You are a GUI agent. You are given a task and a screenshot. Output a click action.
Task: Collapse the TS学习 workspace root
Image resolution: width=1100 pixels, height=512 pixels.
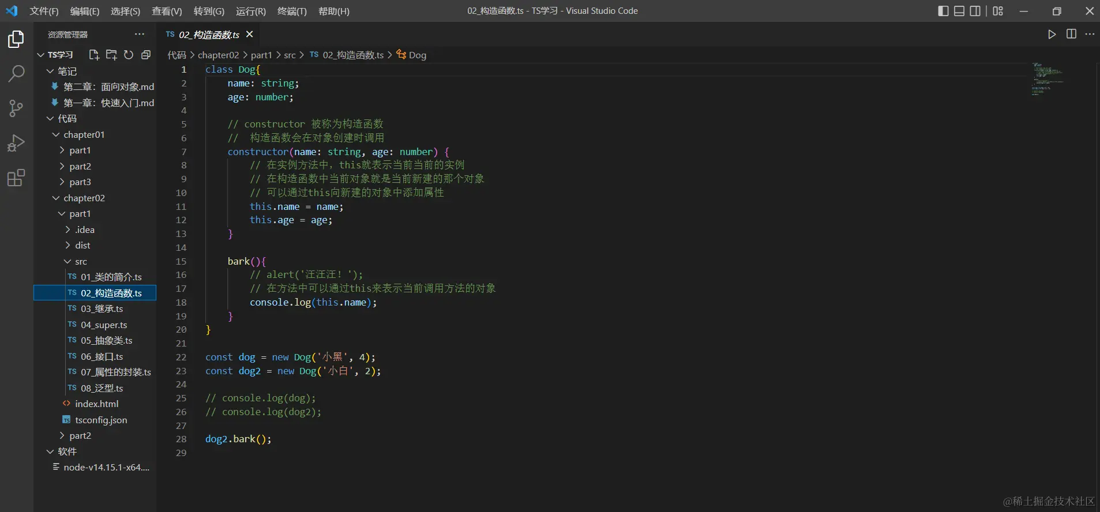[x=41, y=55]
